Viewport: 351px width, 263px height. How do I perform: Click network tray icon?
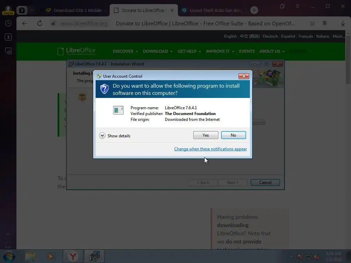(308, 257)
